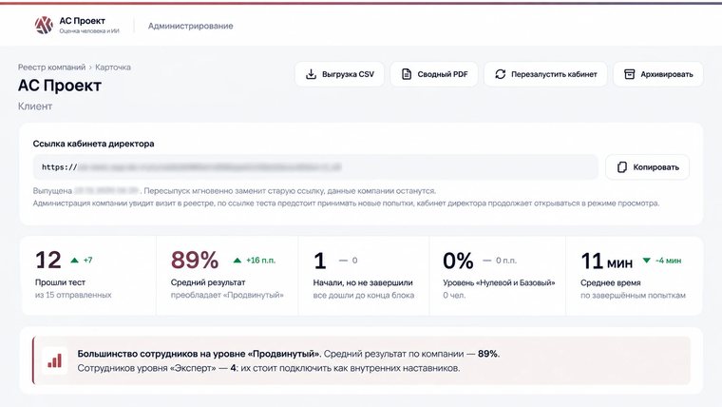Click "Начали, но не завершили" label

pyautogui.click(x=363, y=282)
